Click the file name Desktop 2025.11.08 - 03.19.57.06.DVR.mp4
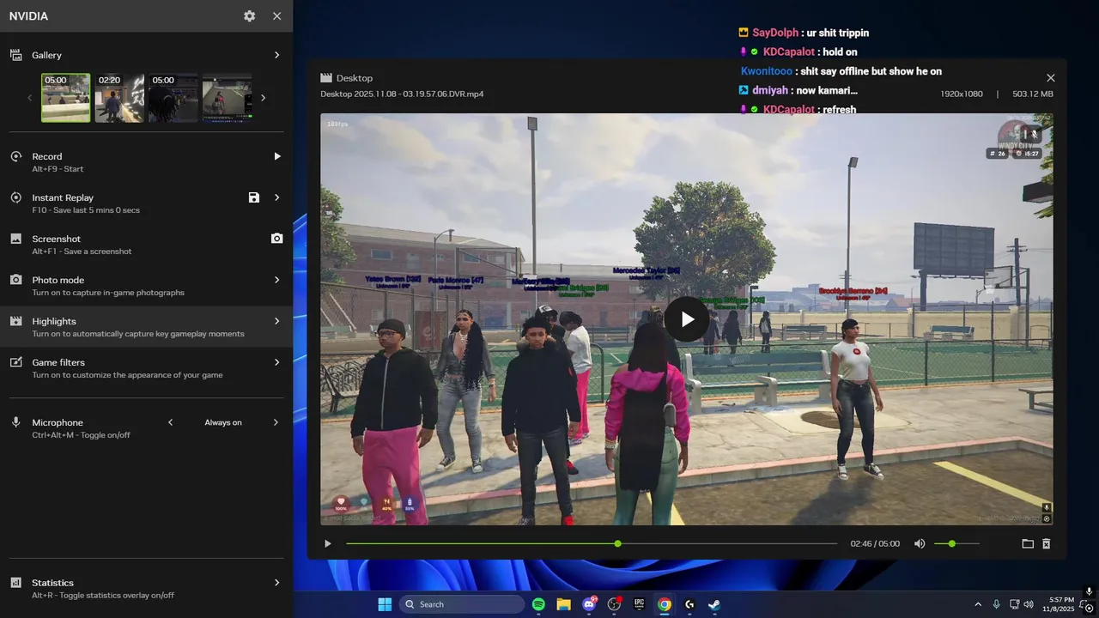 (x=402, y=94)
